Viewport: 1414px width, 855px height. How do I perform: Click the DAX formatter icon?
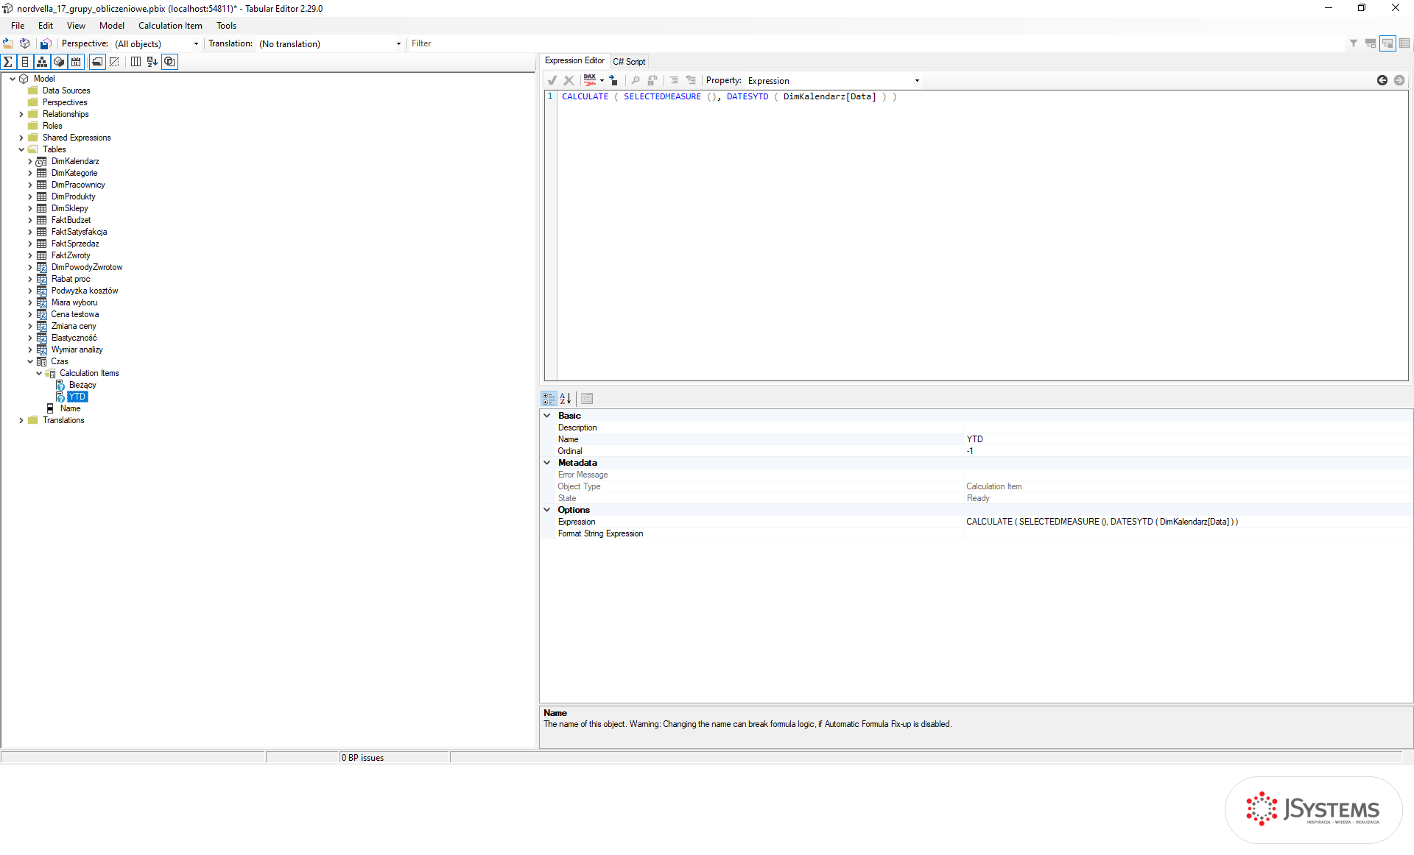590,80
